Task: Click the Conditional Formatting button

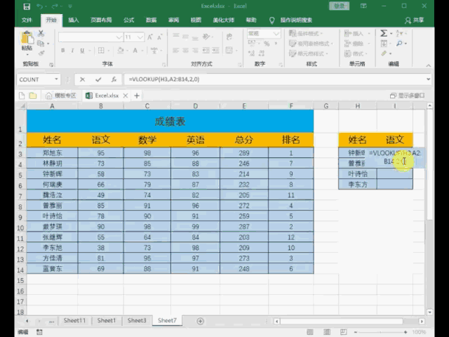Action: pyautogui.click(x=305, y=34)
